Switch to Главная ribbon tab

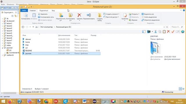(33, 10)
